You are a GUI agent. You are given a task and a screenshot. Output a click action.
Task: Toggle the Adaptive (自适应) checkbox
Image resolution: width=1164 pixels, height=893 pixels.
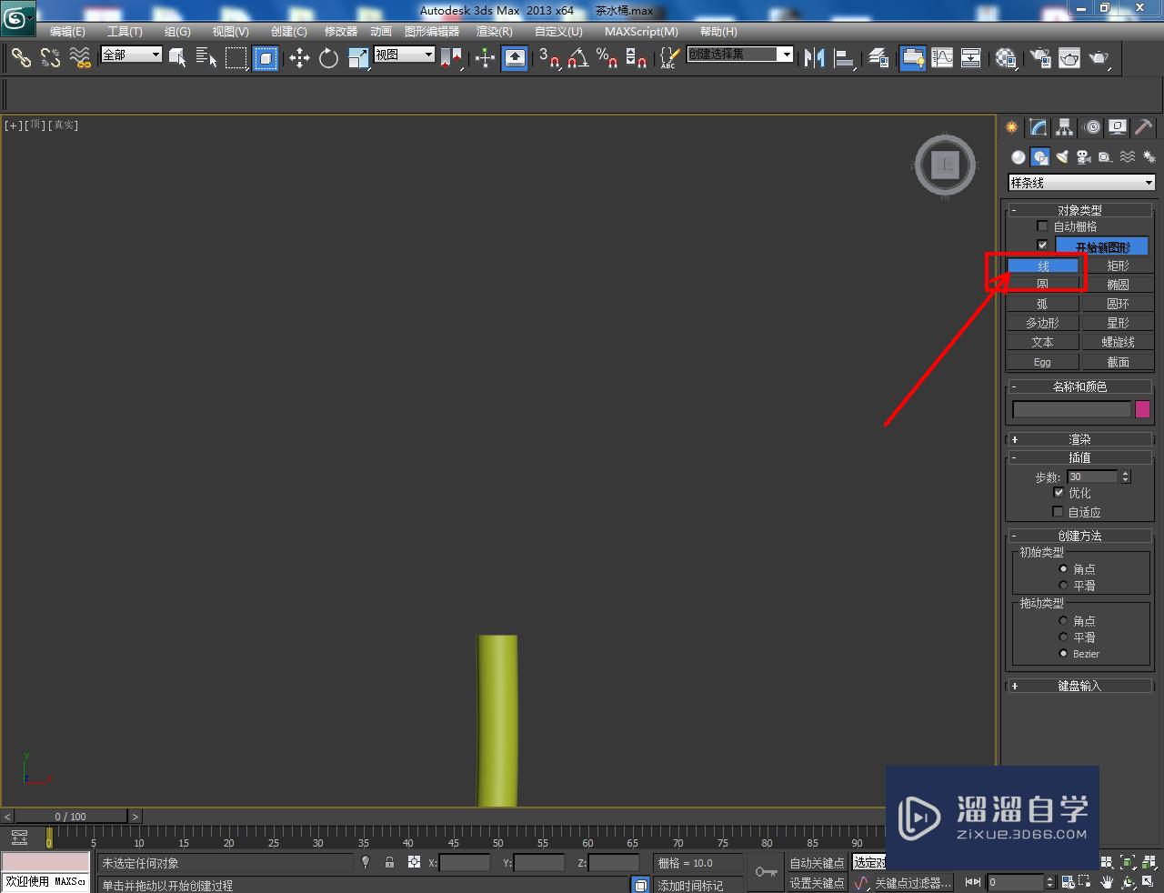click(1058, 511)
